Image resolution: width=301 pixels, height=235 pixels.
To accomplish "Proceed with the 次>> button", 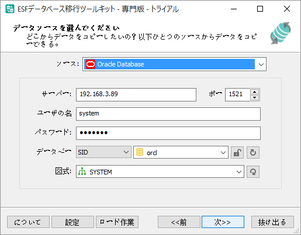I will coord(223,222).
